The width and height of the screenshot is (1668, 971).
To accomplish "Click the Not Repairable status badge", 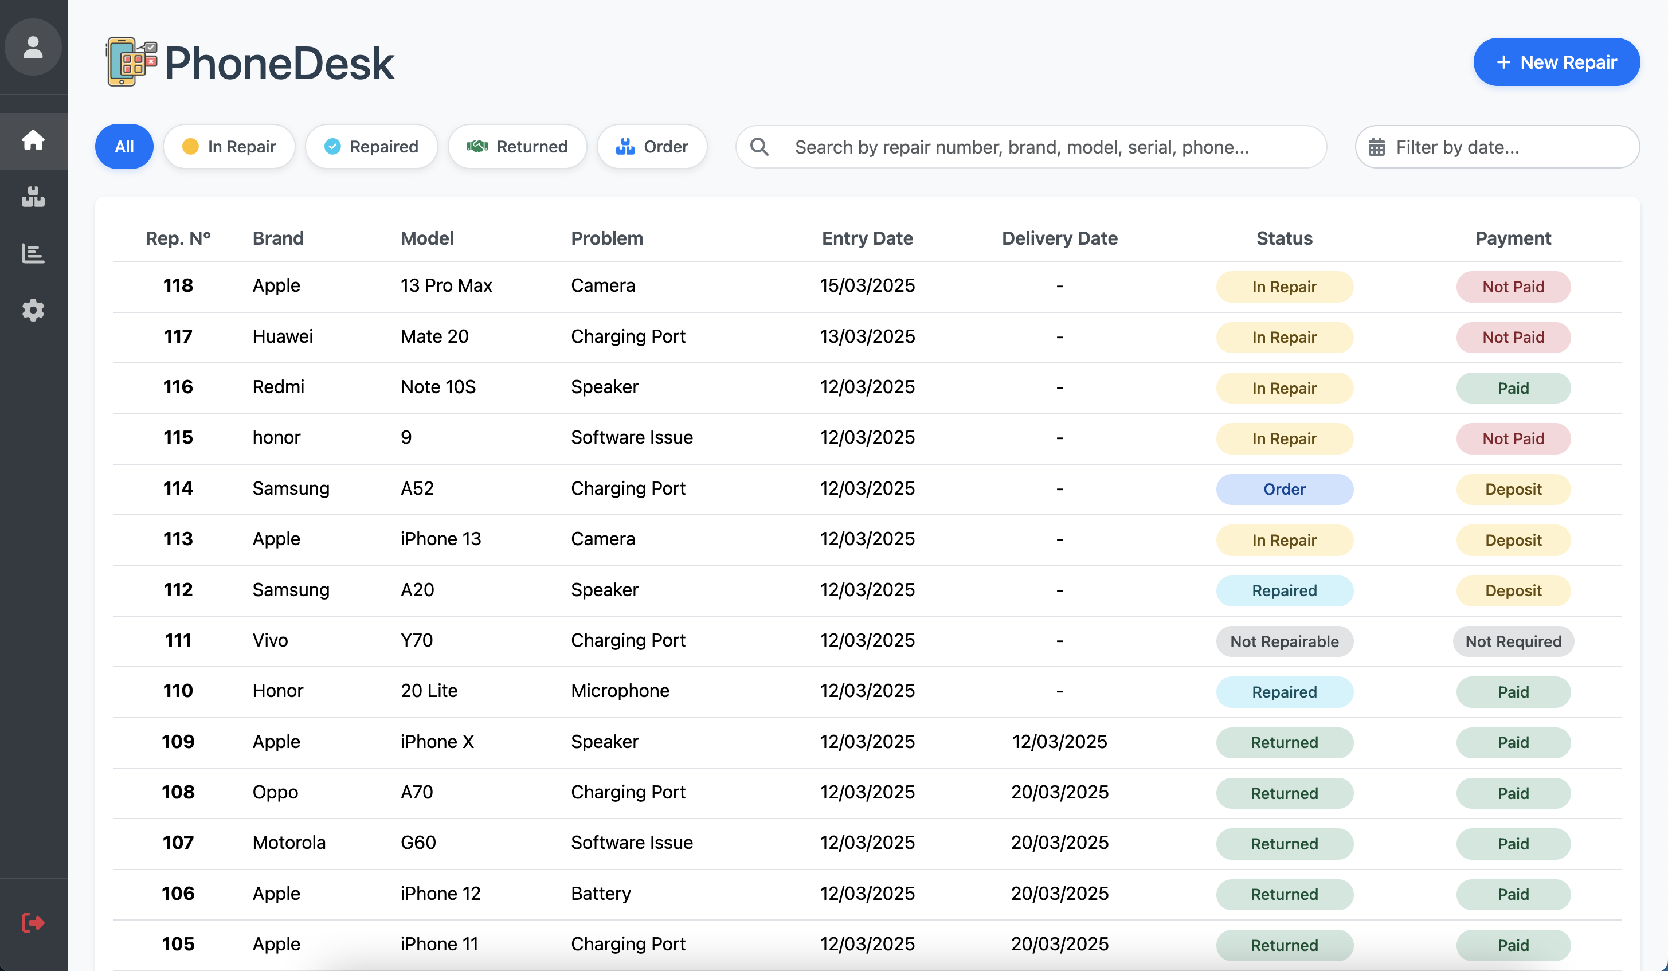I will [x=1284, y=641].
